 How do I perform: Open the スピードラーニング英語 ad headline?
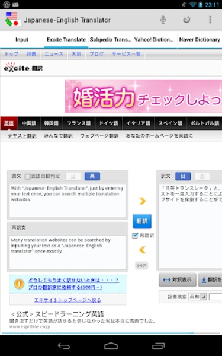point(57,314)
